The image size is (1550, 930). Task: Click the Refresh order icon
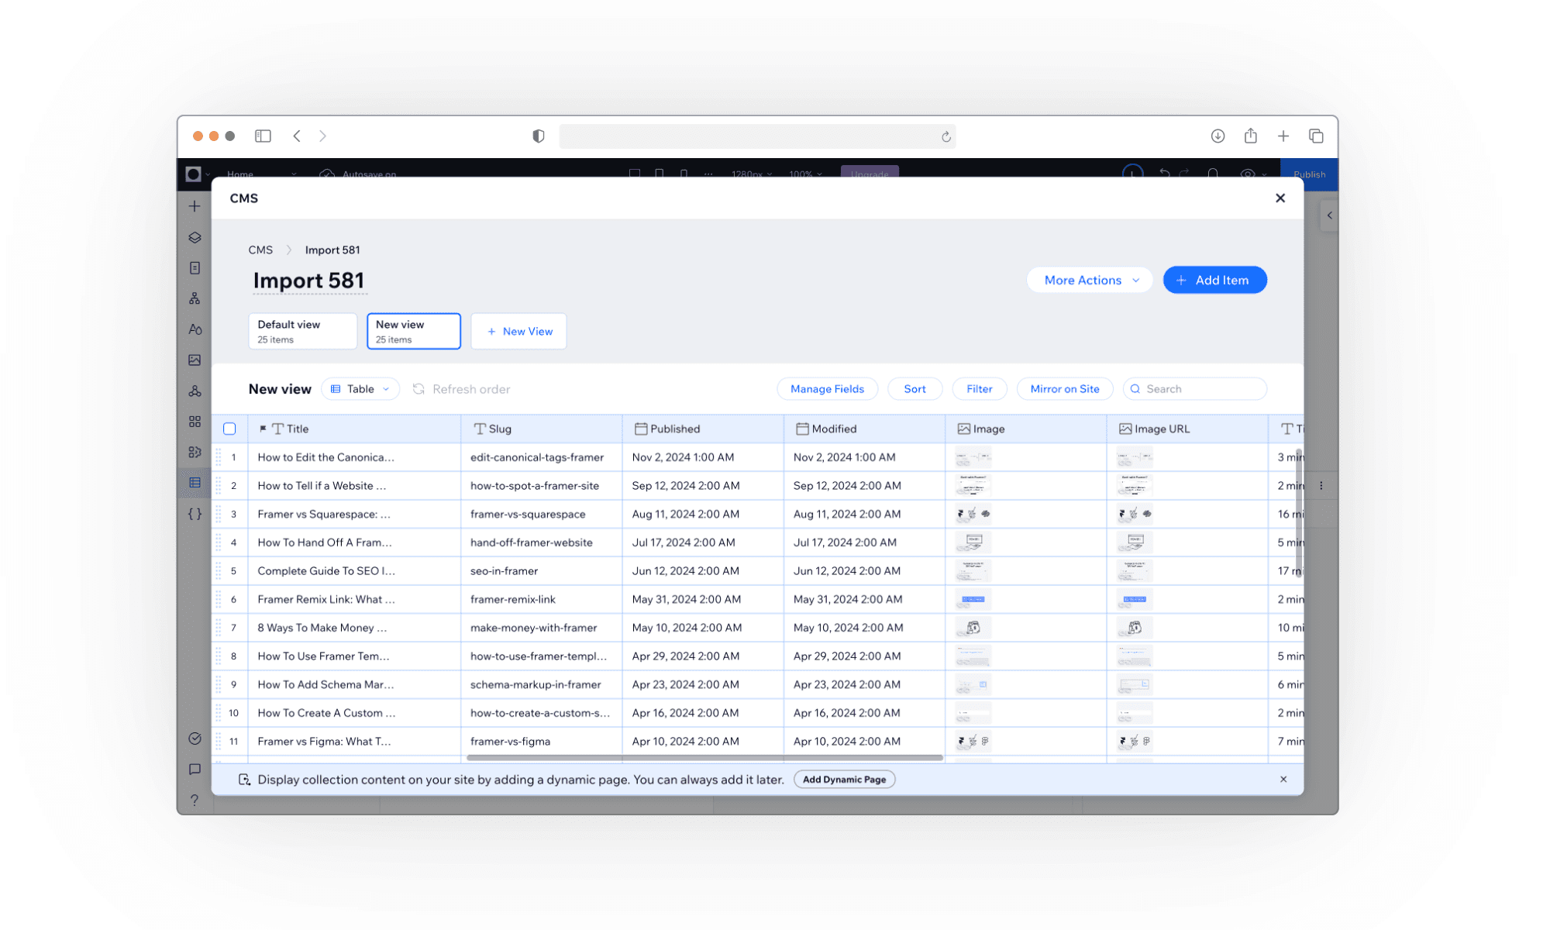click(418, 389)
